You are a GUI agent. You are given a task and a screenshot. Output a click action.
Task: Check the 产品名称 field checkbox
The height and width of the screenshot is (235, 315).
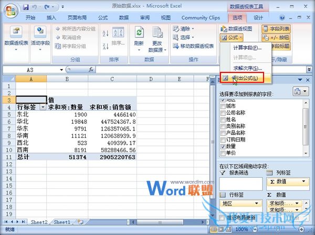pyautogui.click(x=223, y=133)
